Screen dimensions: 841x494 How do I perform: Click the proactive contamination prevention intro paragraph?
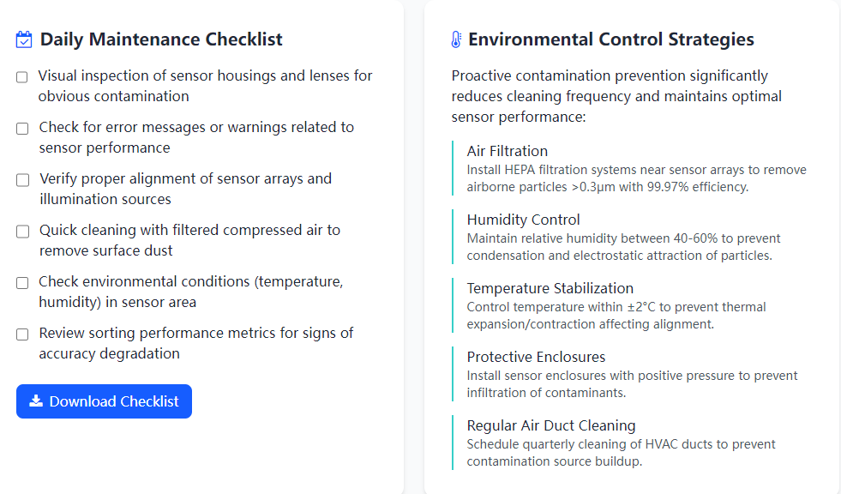pyautogui.click(x=616, y=96)
